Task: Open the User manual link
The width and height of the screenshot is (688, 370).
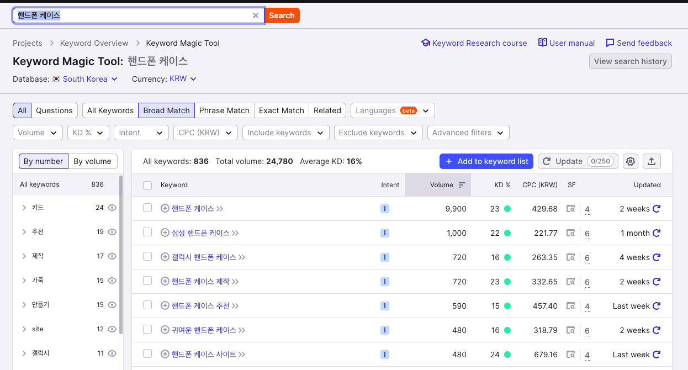Action: 567,43
